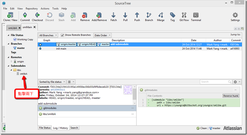Open the tab list icon at top right
247x135 pixels.
242,29
